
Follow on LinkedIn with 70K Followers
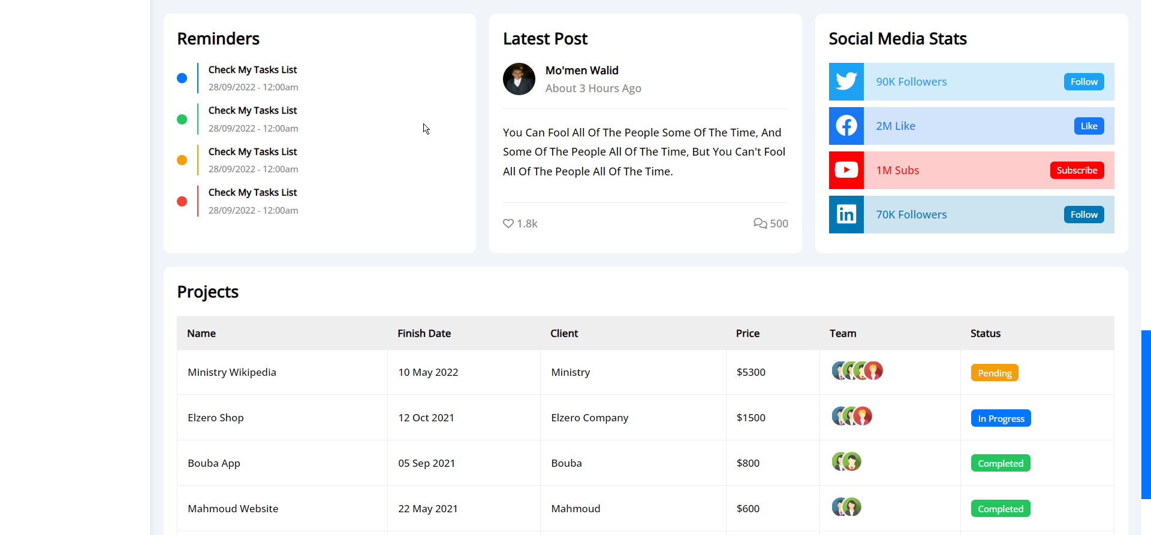(1083, 215)
